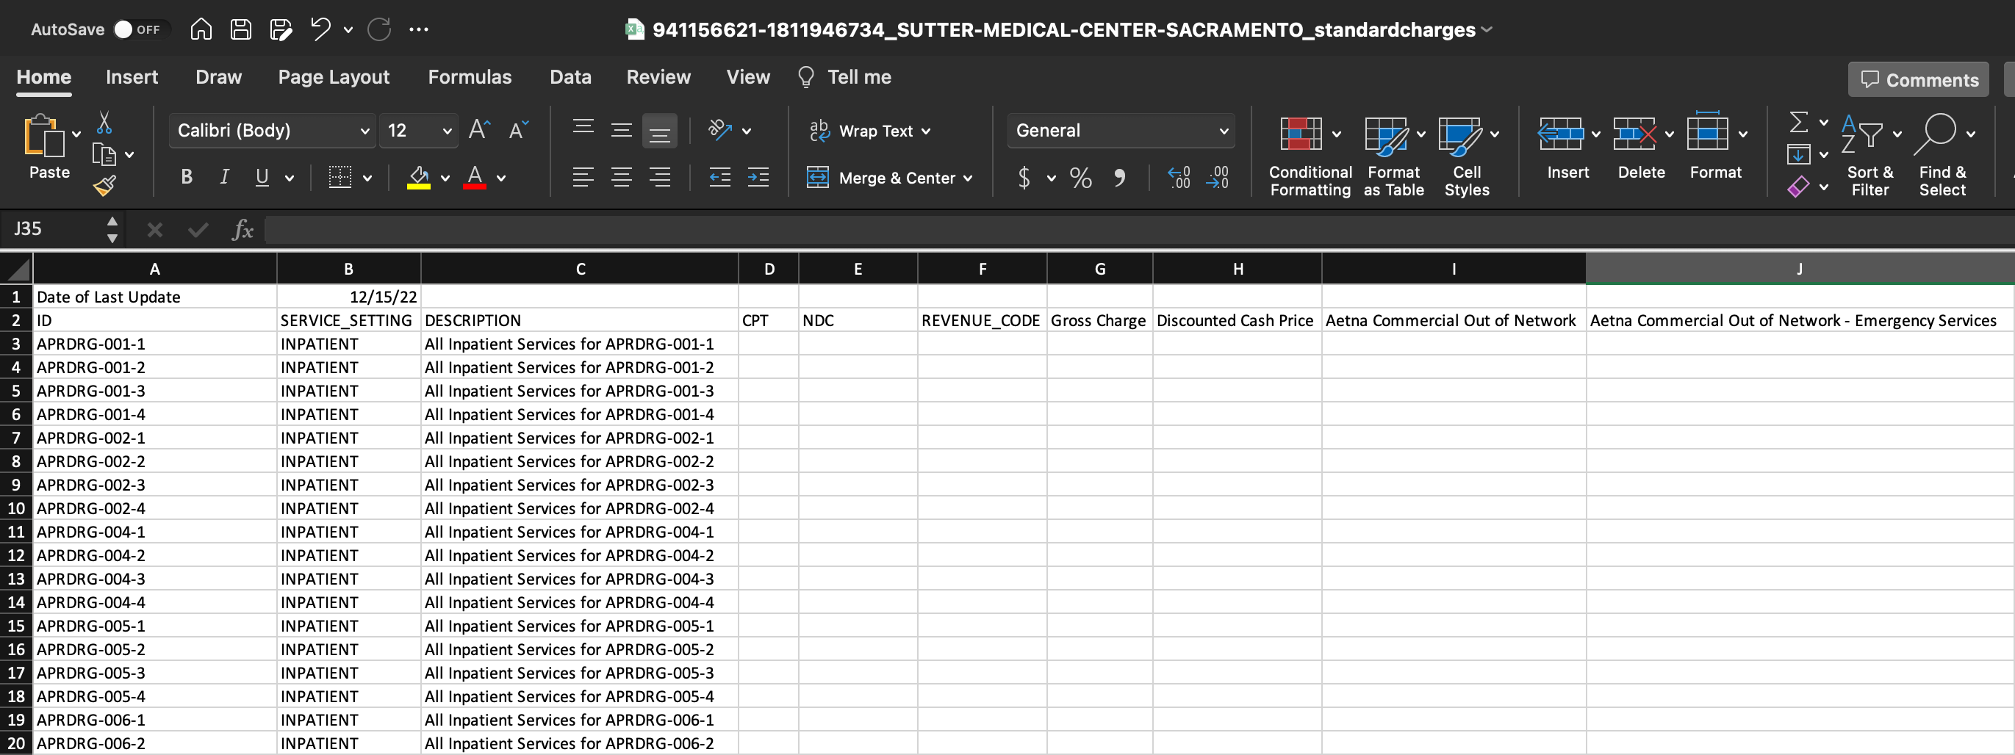The image size is (2015, 755).
Task: Apply comma style
Action: [x=1119, y=178]
